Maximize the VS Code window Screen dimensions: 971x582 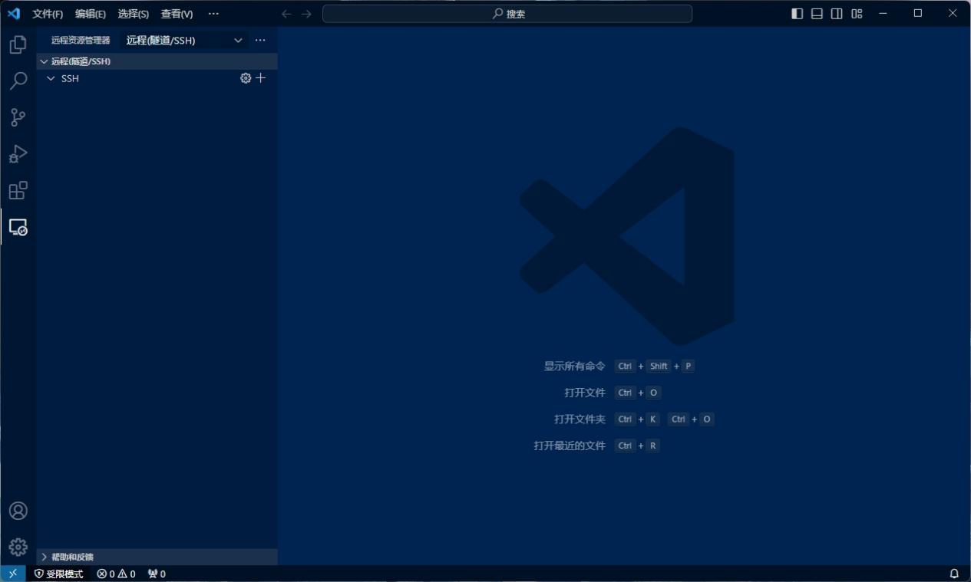tap(918, 14)
